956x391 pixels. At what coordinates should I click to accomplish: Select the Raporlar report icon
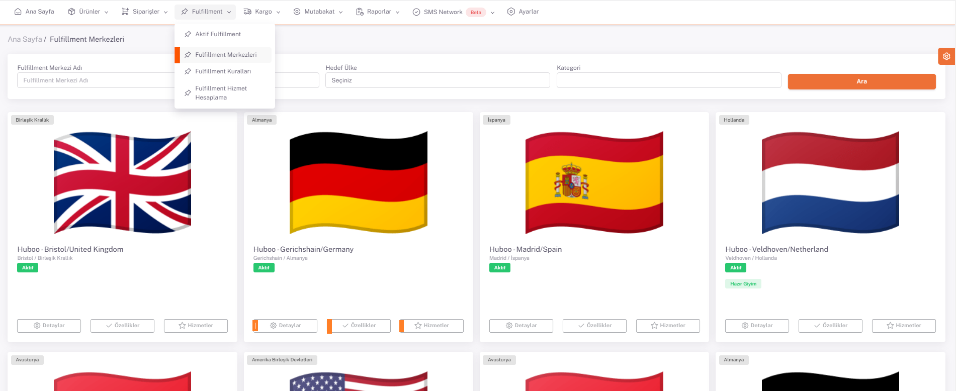tap(360, 12)
